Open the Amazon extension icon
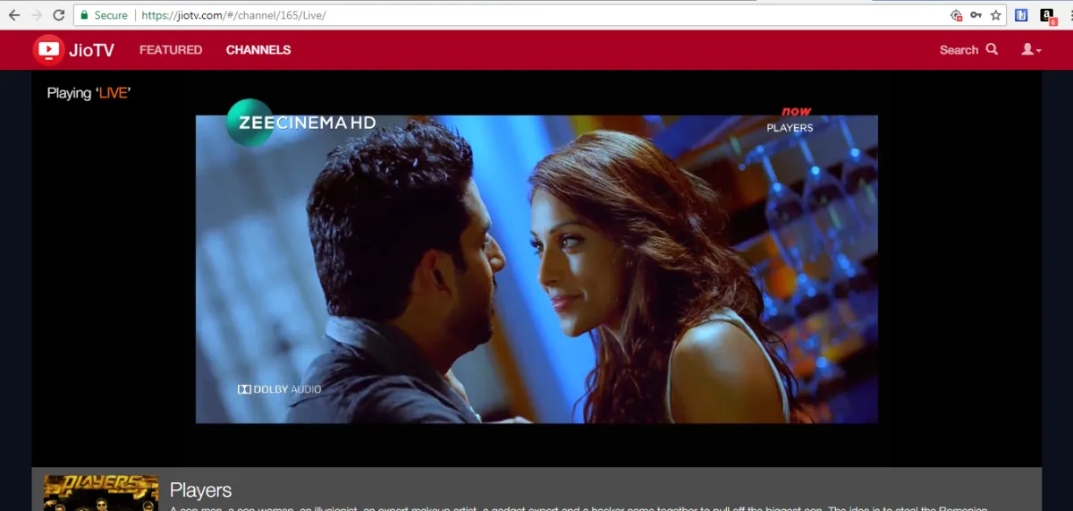This screenshot has height=511, width=1073. (x=1047, y=15)
